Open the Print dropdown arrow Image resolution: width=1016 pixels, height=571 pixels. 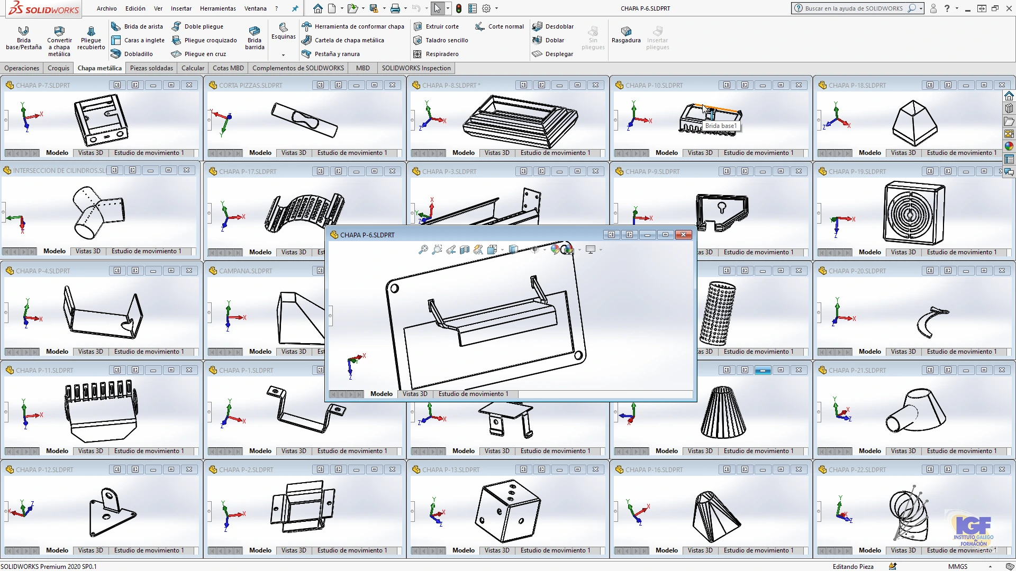click(405, 8)
